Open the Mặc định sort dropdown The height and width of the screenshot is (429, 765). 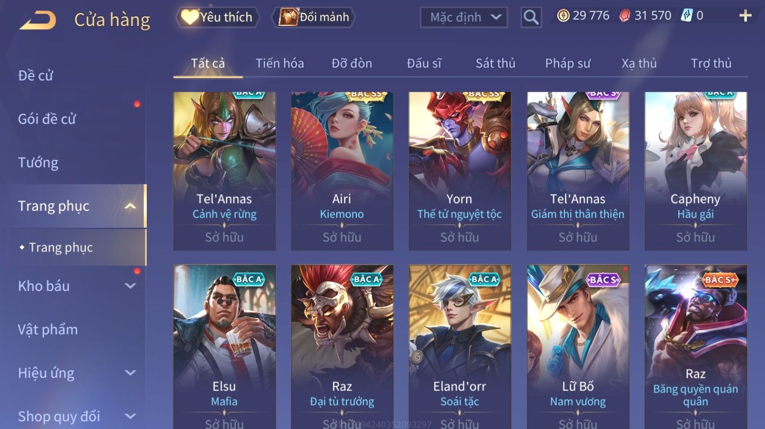[464, 17]
